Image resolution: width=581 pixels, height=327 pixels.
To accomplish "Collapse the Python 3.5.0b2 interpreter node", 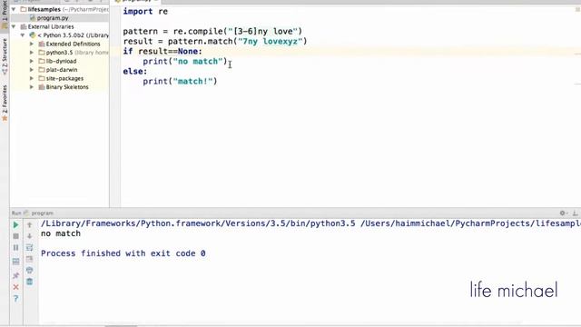I will coord(23,35).
